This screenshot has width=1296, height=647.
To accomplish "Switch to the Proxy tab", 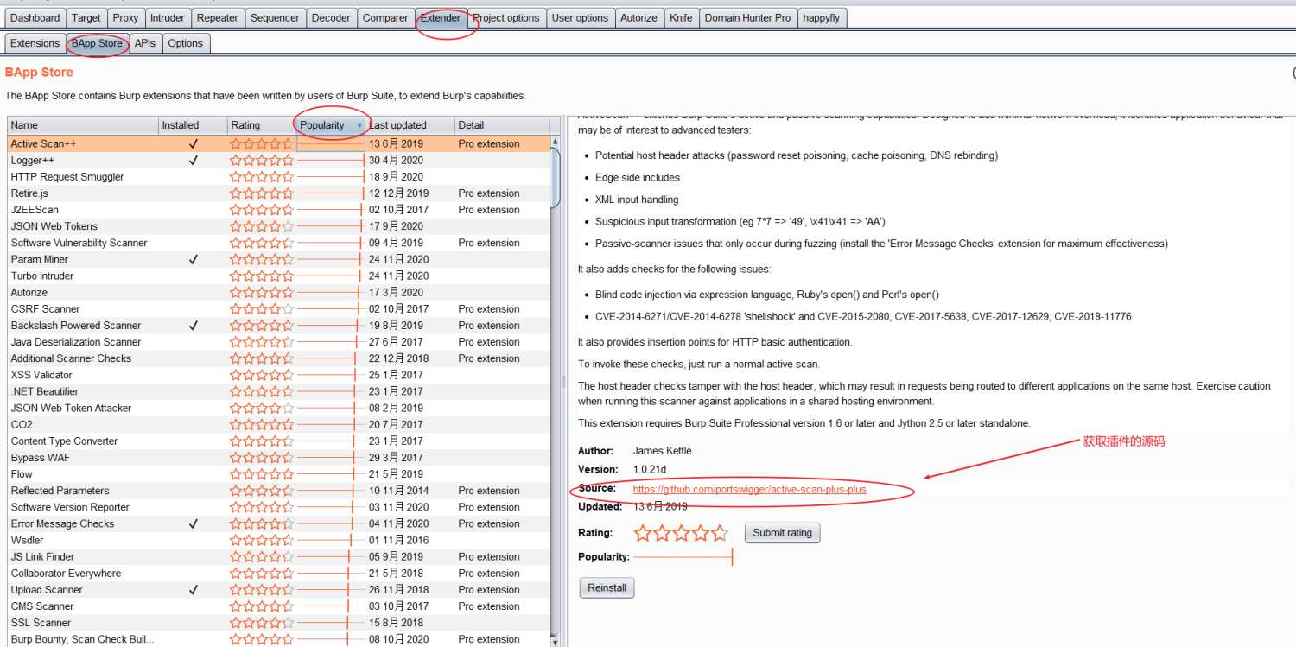I will [125, 17].
